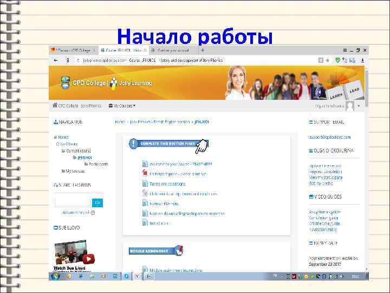The image size is (390, 293).
Task: Click the Yandex browser icon in the taskbar
Action: tap(137, 276)
